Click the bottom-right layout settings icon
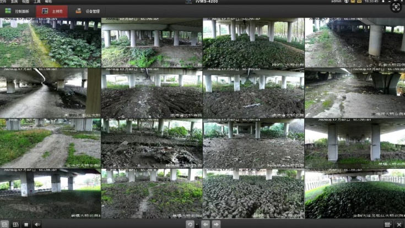Image resolution: width=405 pixels, height=228 pixels. click(388, 224)
